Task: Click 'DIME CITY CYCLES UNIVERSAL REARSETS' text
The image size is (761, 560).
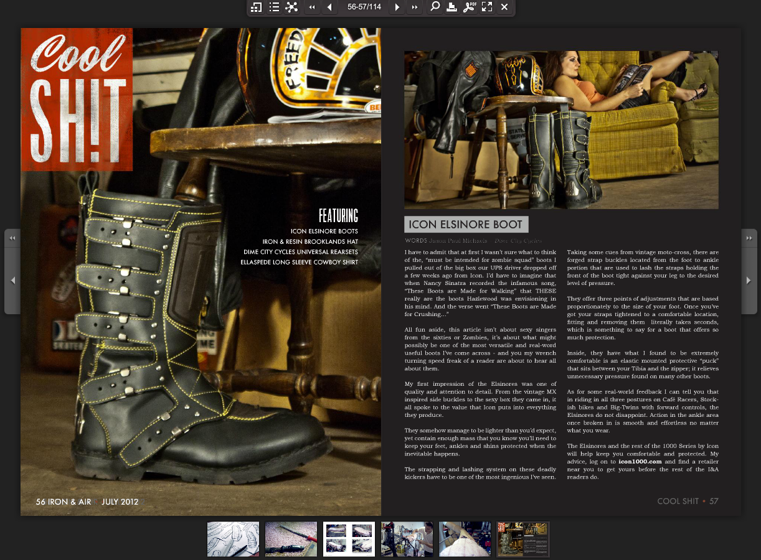Action: pos(301,252)
